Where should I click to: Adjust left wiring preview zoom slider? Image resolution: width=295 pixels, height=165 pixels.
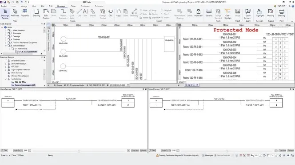click(79, 151)
